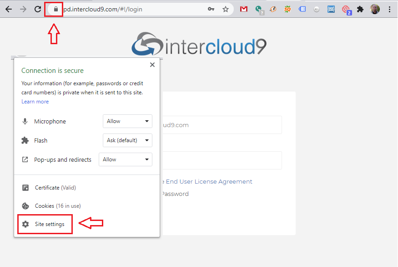Click the Cookies icon

tap(25, 205)
